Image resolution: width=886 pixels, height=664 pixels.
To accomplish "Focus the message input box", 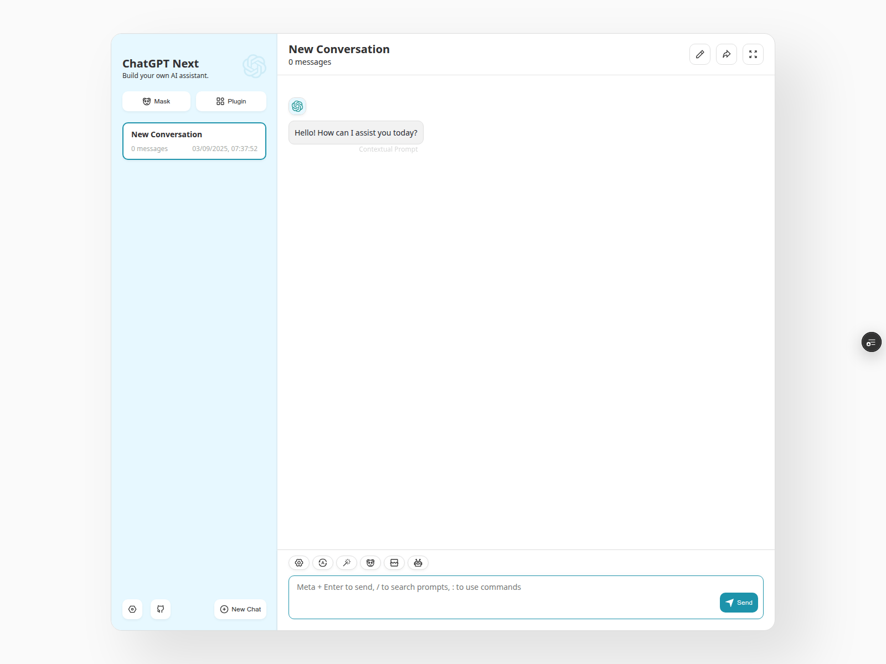I will coord(526,598).
